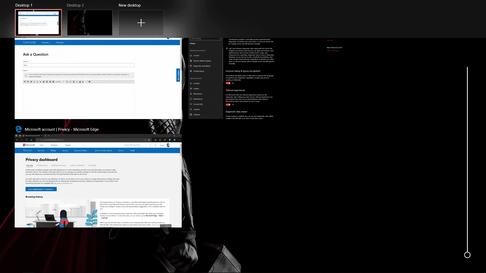
Task: Click Task View timeline scrubber handle
Action: coord(467,255)
